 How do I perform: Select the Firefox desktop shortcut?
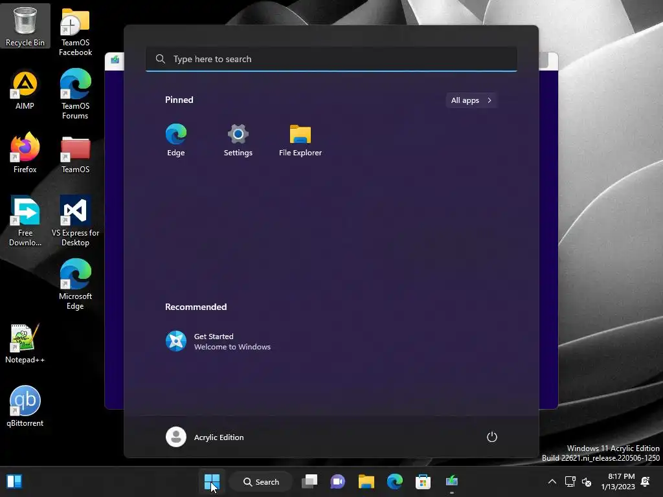click(x=25, y=153)
